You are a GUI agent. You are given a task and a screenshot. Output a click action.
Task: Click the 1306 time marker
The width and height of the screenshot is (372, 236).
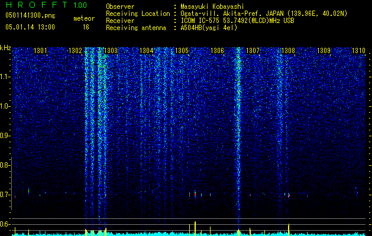click(217, 51)
